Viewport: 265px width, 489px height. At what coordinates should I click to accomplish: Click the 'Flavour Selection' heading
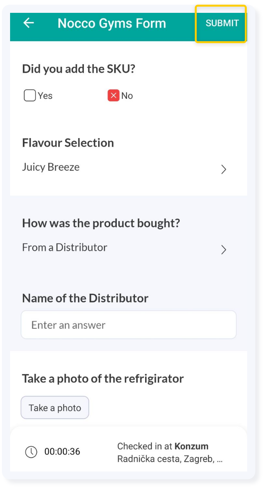click(68, 143)
